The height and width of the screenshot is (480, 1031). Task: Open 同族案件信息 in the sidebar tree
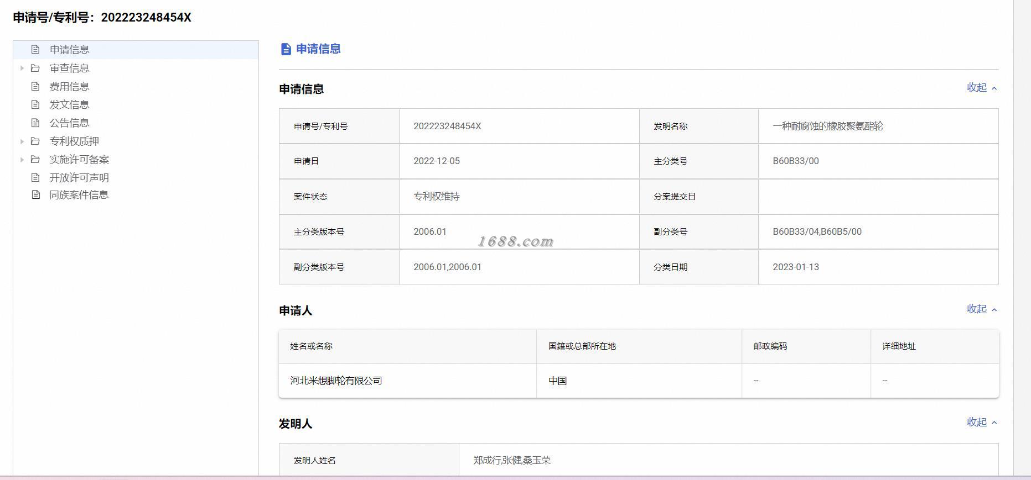click(x=79, y=194)
